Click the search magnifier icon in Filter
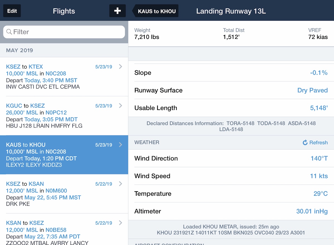The width and height of the screenshot is (334, 245). [x=9, y=32]
